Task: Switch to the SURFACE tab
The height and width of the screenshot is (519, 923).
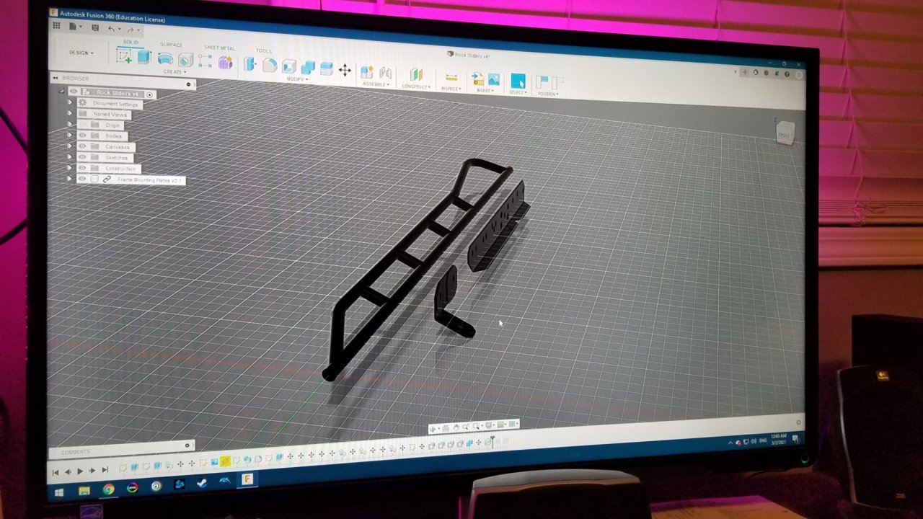Action: tap(172, 45)
